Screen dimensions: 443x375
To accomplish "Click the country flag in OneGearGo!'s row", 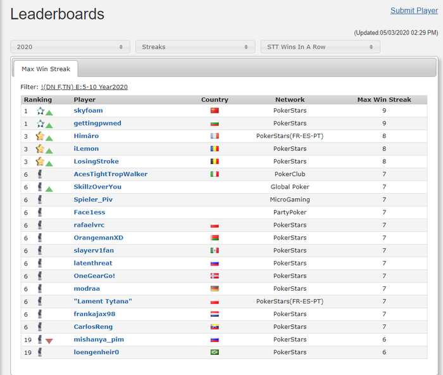I will 215,276.
